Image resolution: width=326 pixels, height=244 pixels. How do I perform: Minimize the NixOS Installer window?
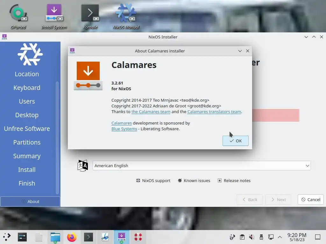(x=306, y=37)
